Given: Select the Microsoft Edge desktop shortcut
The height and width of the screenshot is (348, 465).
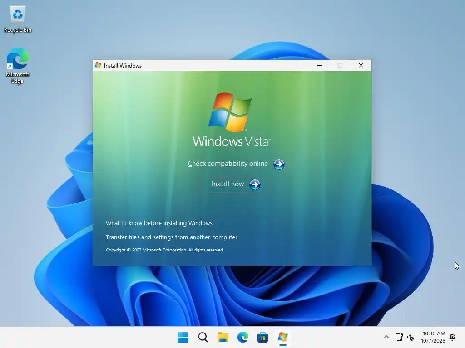Looking at the screenshot, I should (x=18, y=66).
